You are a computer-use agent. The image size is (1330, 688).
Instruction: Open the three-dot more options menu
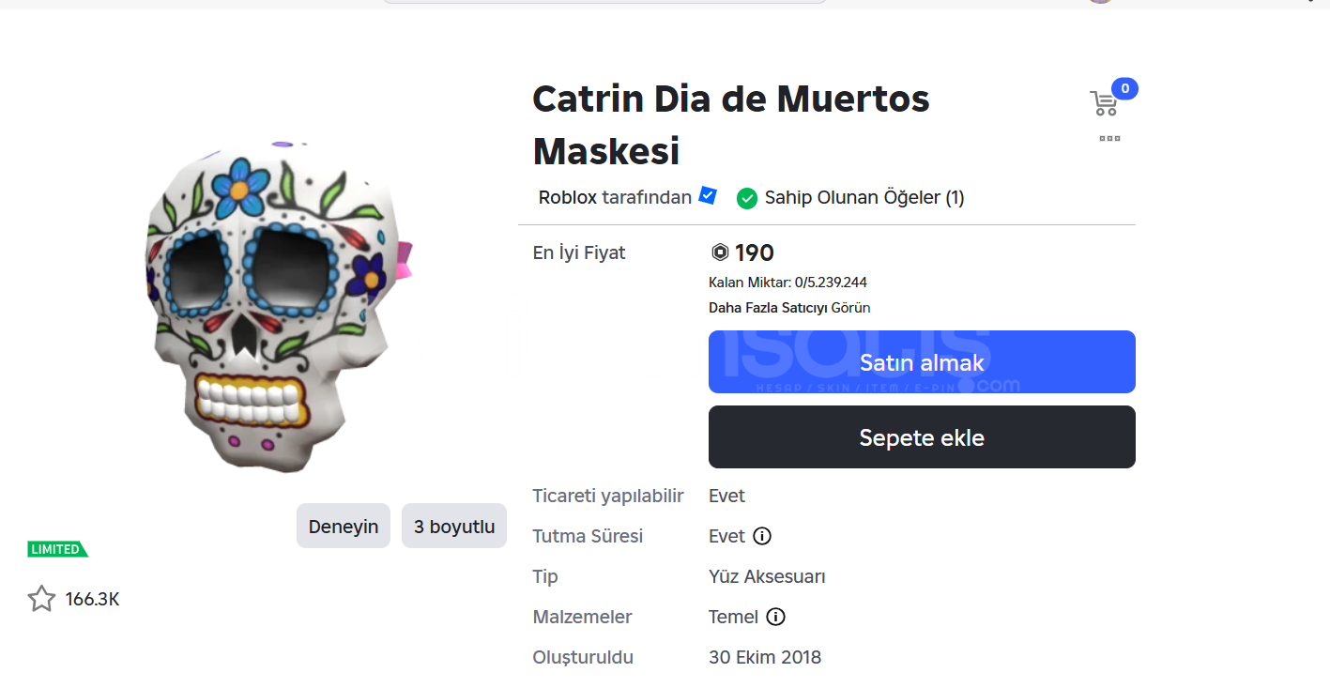tap(1109, 139)
